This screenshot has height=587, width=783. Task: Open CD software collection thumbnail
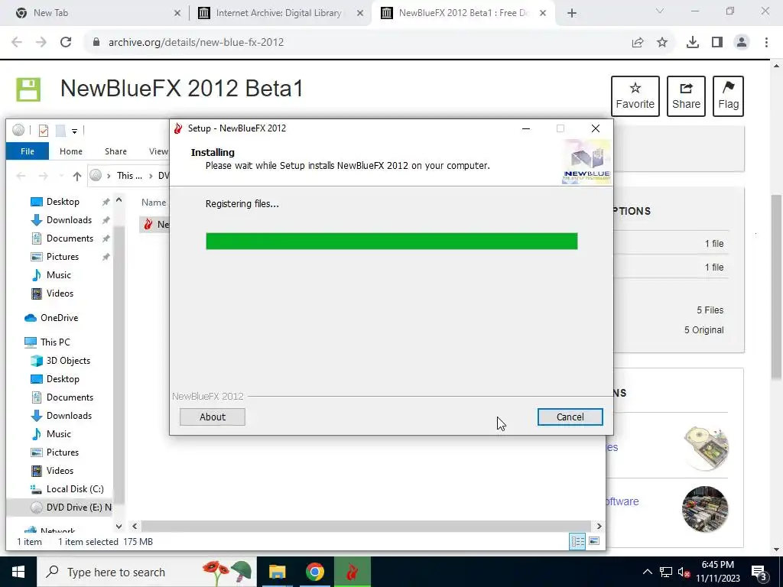[705, 448]
